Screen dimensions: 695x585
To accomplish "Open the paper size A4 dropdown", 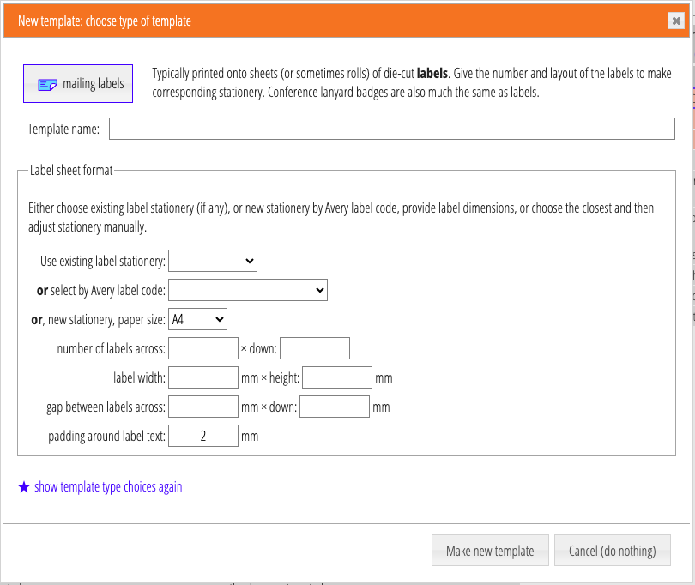I will [x=198, y=319].
